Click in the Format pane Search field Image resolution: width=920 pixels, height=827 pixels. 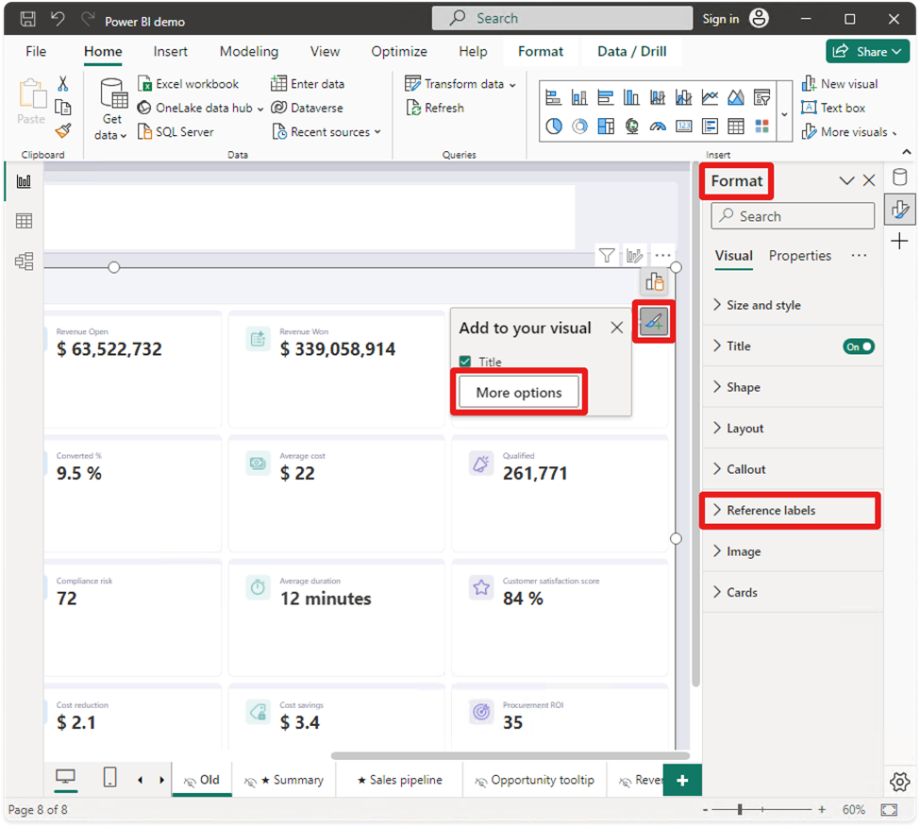point(793,216)
